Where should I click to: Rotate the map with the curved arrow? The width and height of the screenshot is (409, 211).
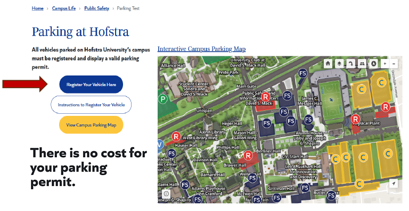pos(350,63)
